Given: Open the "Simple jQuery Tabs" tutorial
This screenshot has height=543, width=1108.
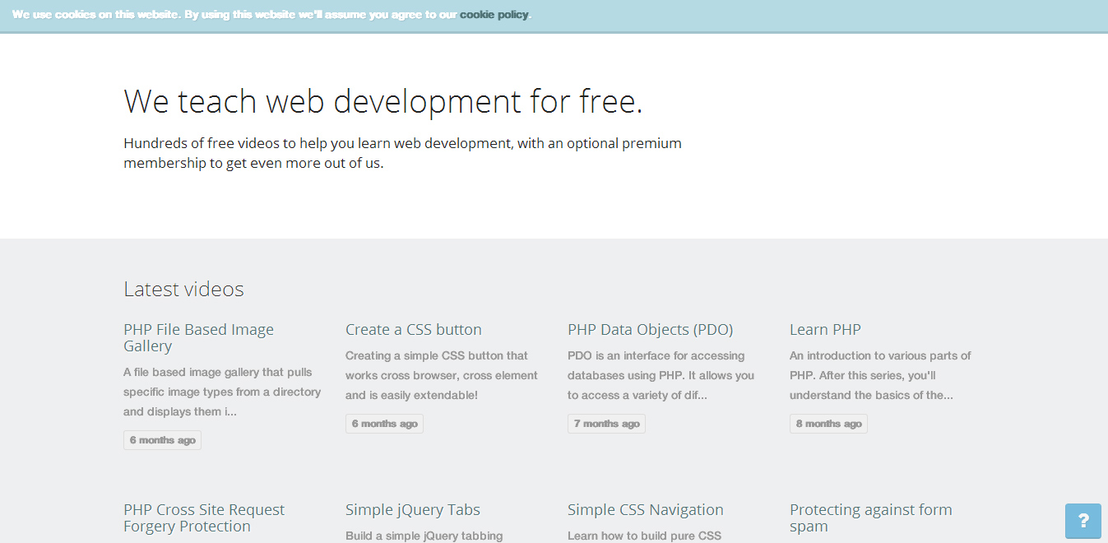Looking at the screenshot, I should click(412, 509).
